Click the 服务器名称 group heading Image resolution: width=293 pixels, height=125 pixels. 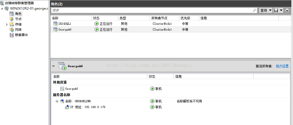tap(62, 95)
